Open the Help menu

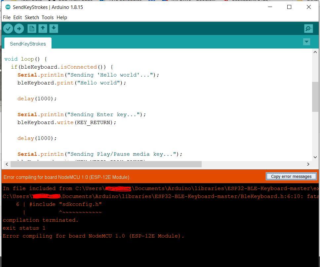(x=61, y=17)
